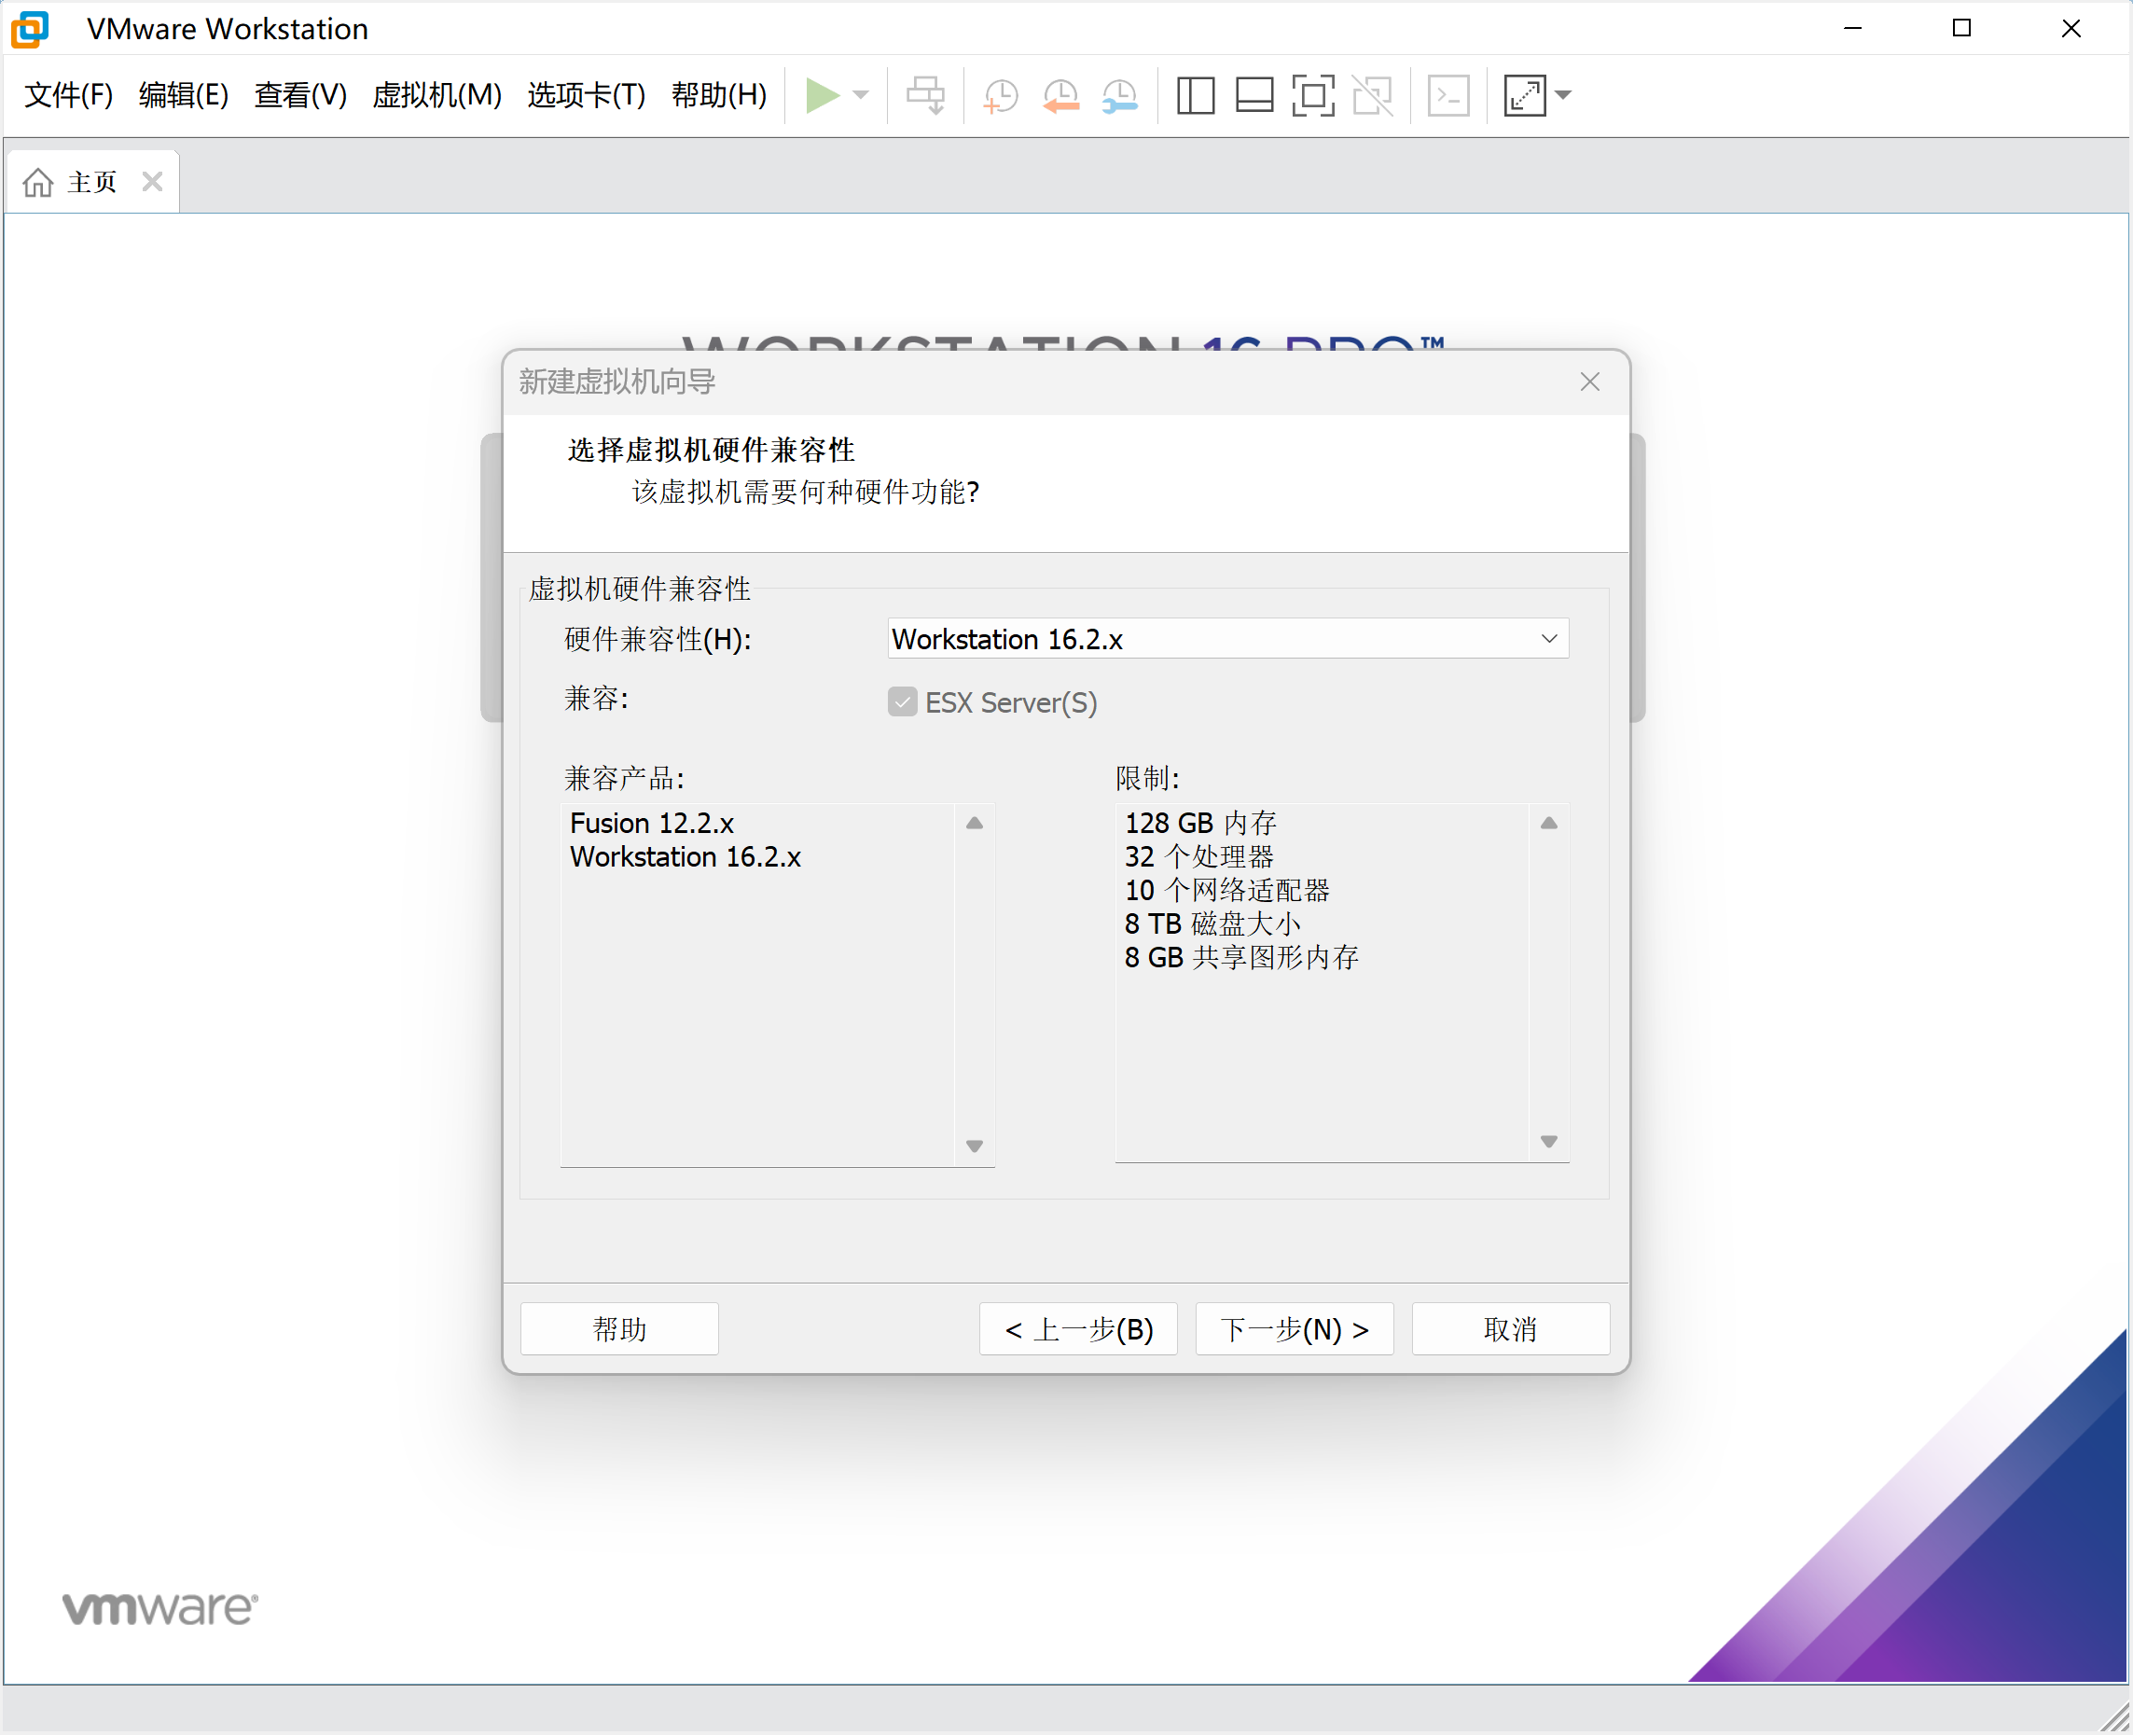The width and height of the screenshot is (2133, 1735).
Task: Click the Unity mode toolbar icon
Action: 1373,96
